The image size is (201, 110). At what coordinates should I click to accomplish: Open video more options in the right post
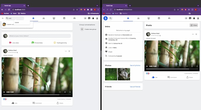tap(197, 66)
